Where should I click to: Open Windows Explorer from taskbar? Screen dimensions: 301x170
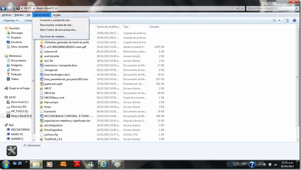(36, 164)
